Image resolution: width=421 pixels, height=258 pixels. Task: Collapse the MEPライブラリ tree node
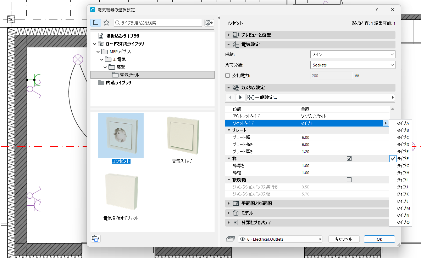pyautogui.click(x=98, y=52)
